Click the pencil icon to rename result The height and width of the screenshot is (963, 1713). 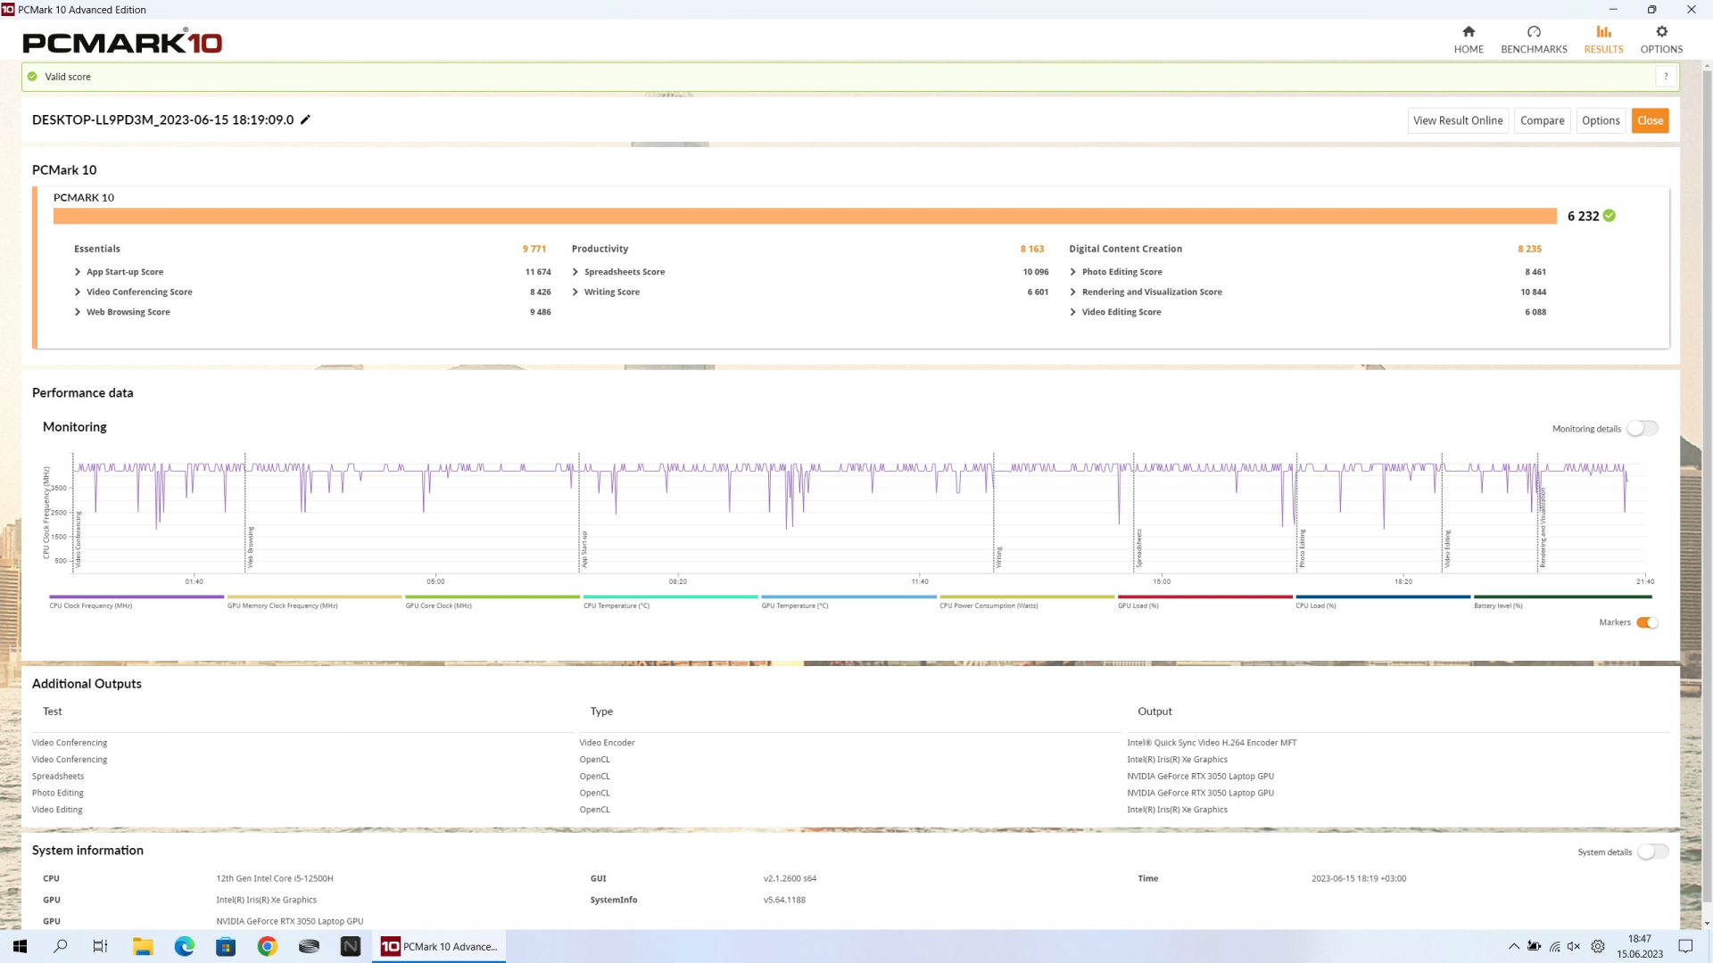tap(305, 120)
